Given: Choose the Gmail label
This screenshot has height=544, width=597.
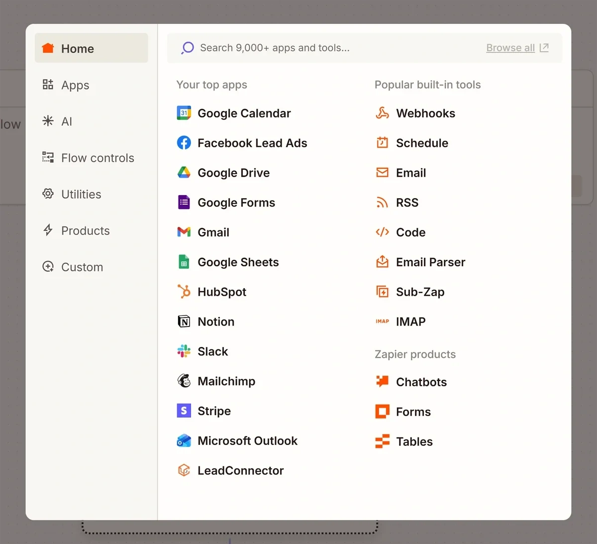Looking at the screenshot, I should point(213,232).
